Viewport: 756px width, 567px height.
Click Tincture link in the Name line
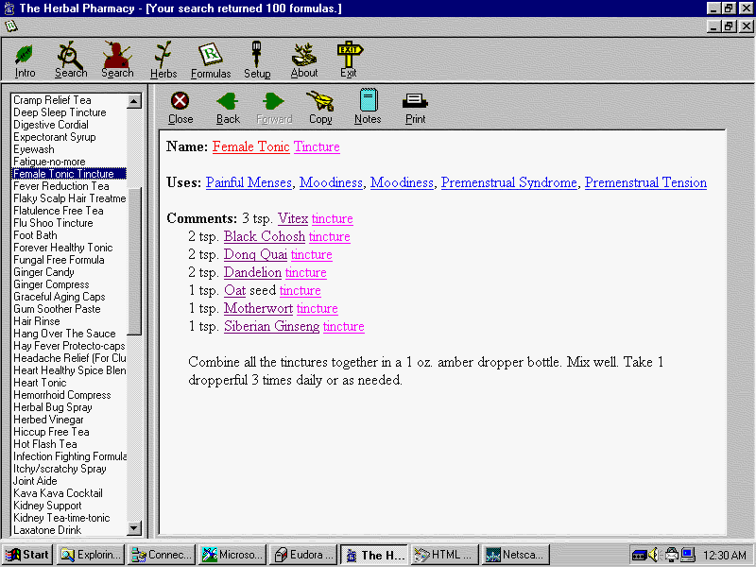(x=317, y=146)
